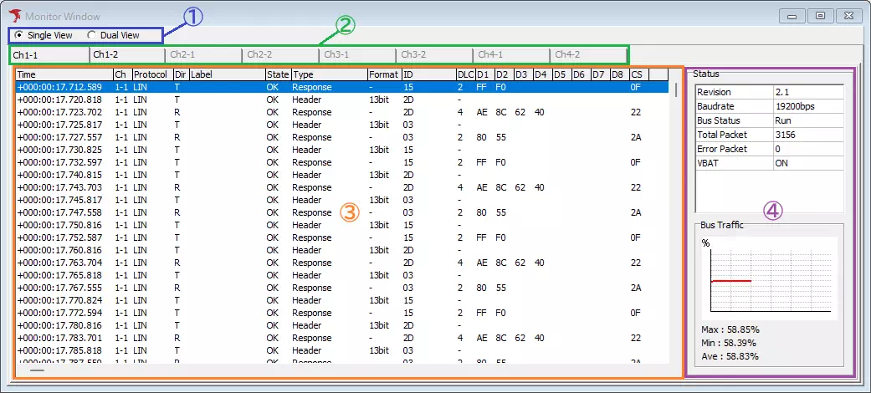Maximize the Monitor Window
The height and width of the screenshot is (393, 871).
click(821, 15)
